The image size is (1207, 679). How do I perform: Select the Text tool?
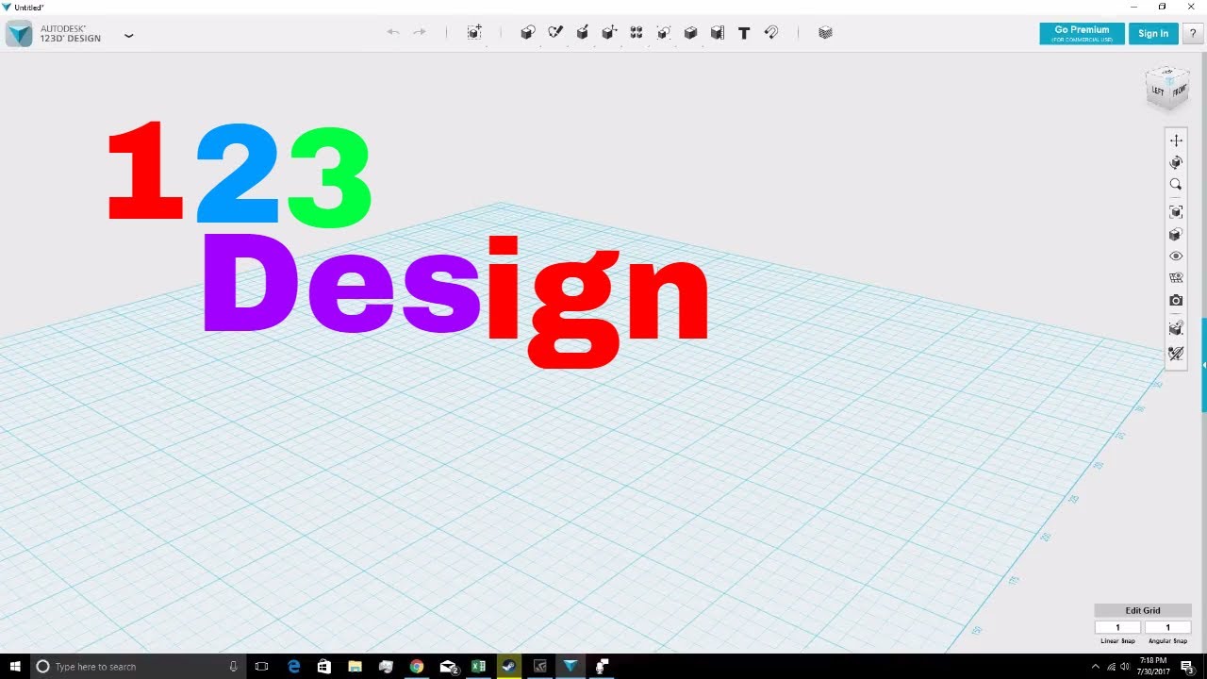[744, 32]
